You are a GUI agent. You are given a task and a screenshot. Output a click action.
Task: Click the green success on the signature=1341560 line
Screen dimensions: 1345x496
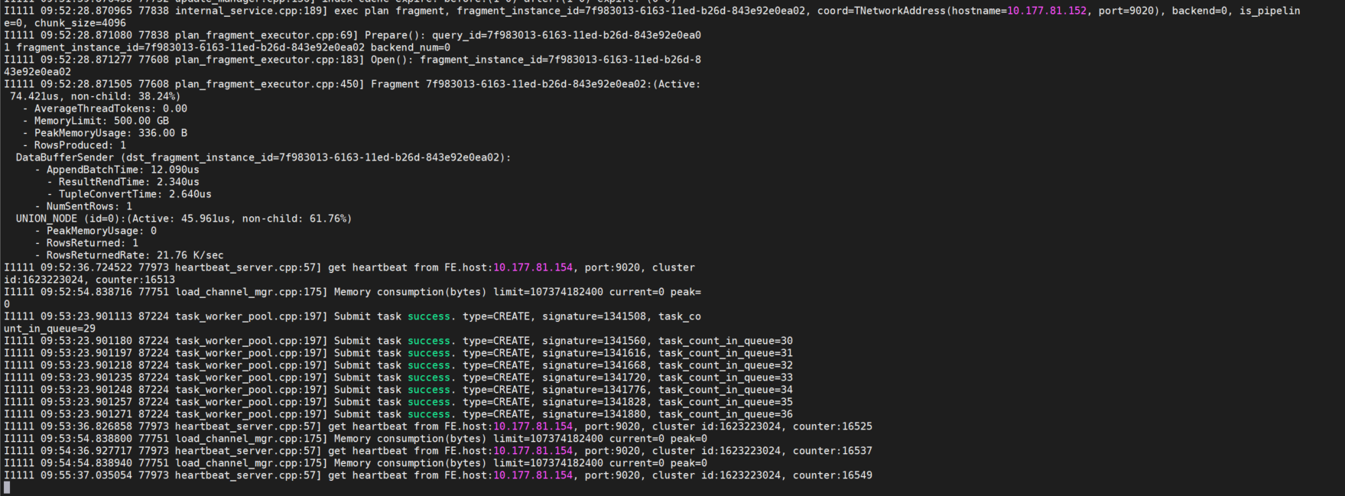428,341
